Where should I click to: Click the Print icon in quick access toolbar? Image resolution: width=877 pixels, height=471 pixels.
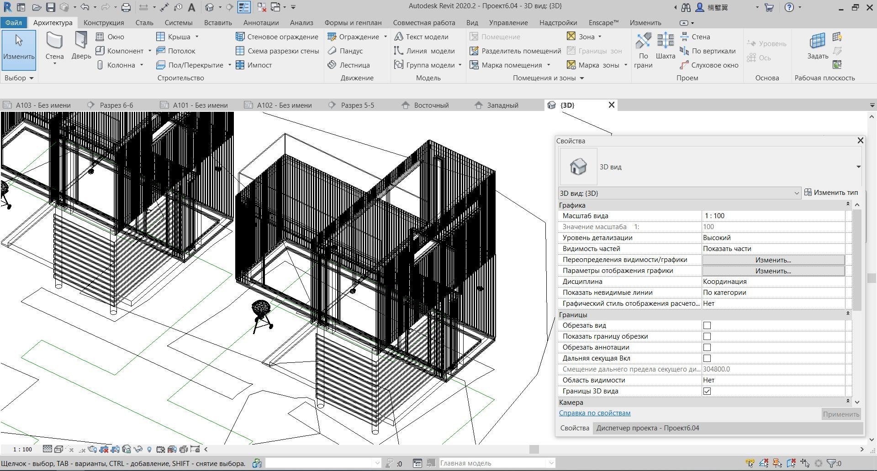click(x=126, y=7)
